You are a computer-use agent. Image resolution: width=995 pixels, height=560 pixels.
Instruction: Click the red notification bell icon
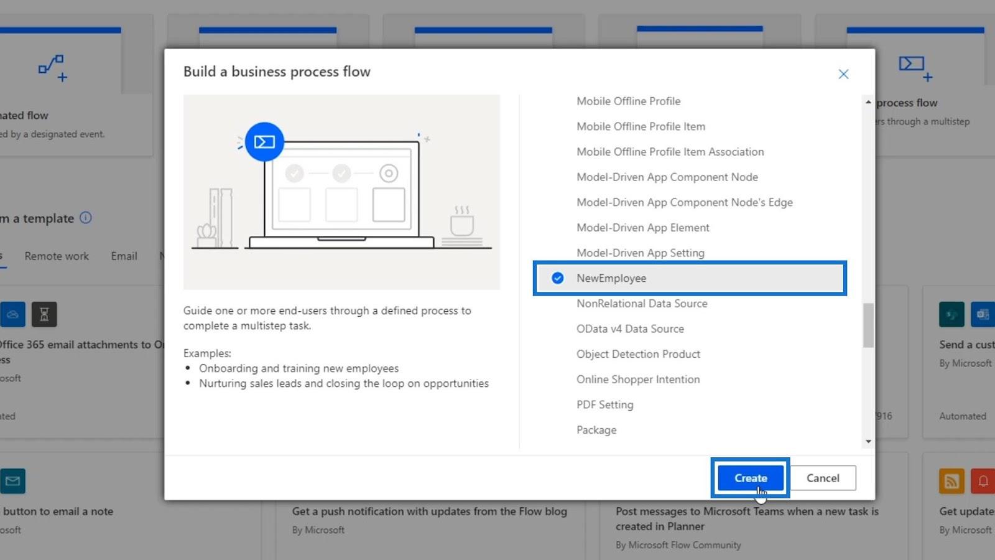pos(983,481)
